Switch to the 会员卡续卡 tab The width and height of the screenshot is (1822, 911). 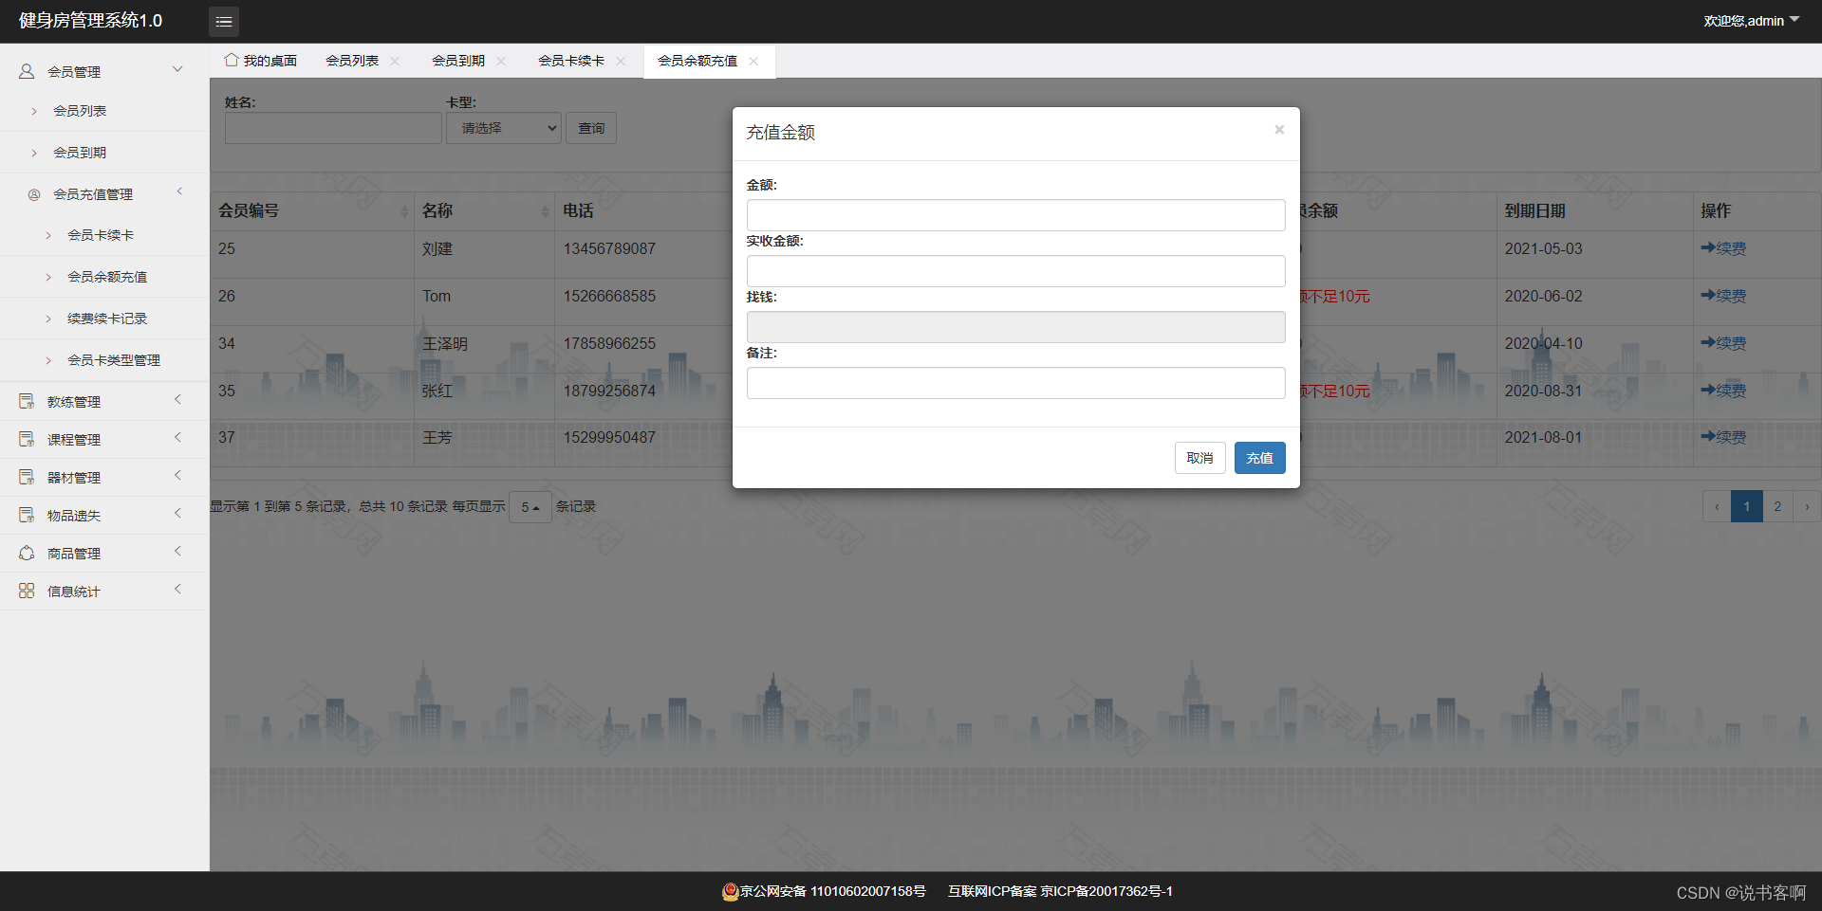pyautogui.click(x=571, y=61)
